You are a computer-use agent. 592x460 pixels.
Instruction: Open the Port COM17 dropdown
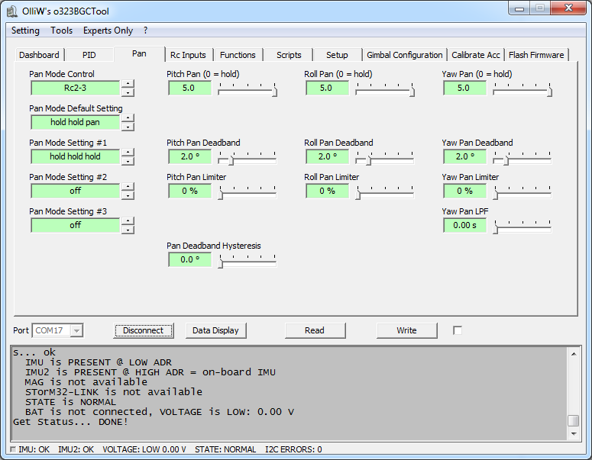[x=76, y=330]
